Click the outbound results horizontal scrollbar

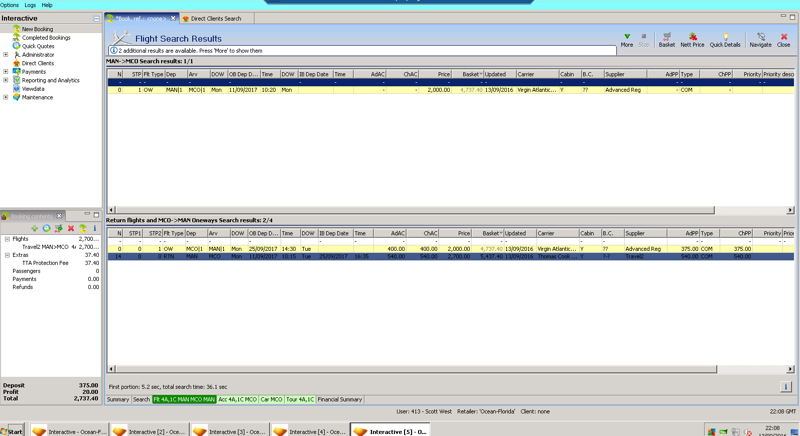point(415,210)
